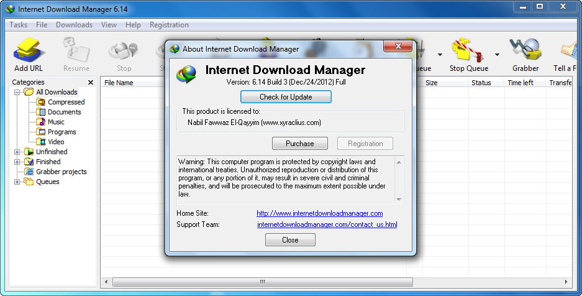Click the download list scroll right arrow

(x=566, y=282)
